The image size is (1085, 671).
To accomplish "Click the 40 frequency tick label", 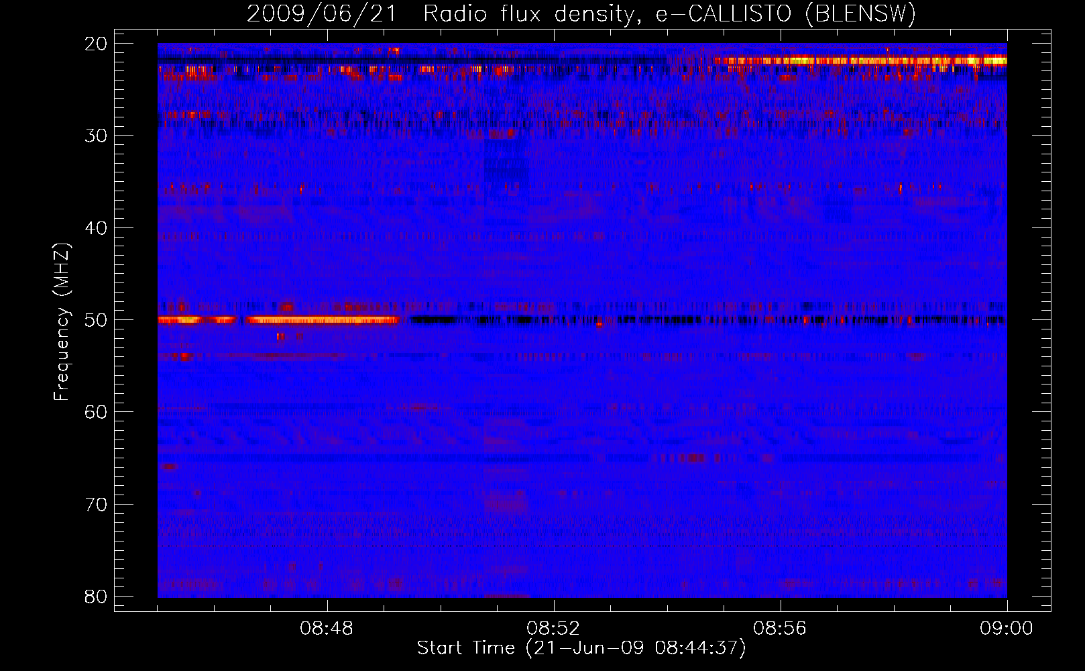I will [97, 228].
